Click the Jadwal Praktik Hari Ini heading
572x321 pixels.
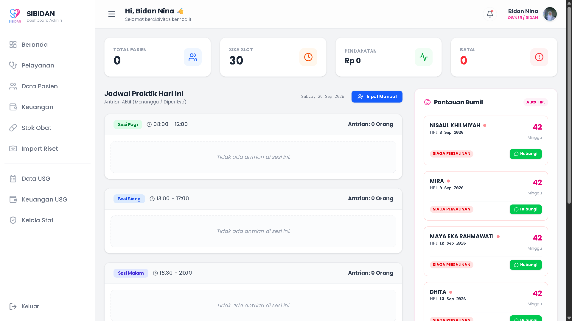[144, 94]
